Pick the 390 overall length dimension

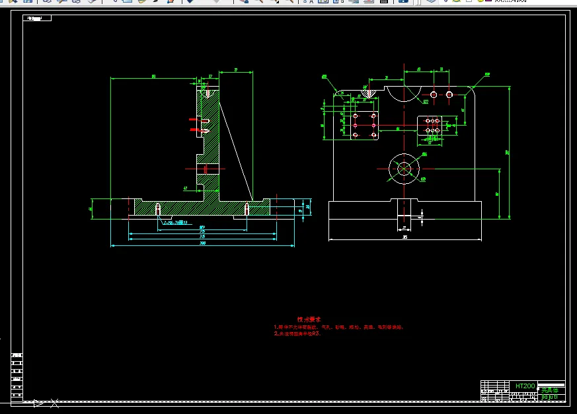[202, 243]
